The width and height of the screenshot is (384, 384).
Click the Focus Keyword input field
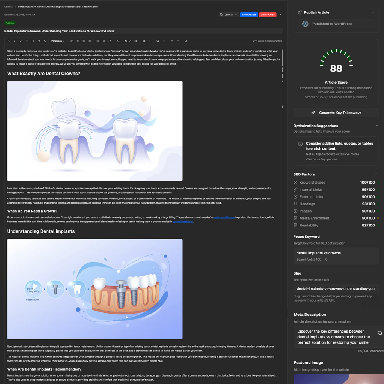(x=336, y=256)
